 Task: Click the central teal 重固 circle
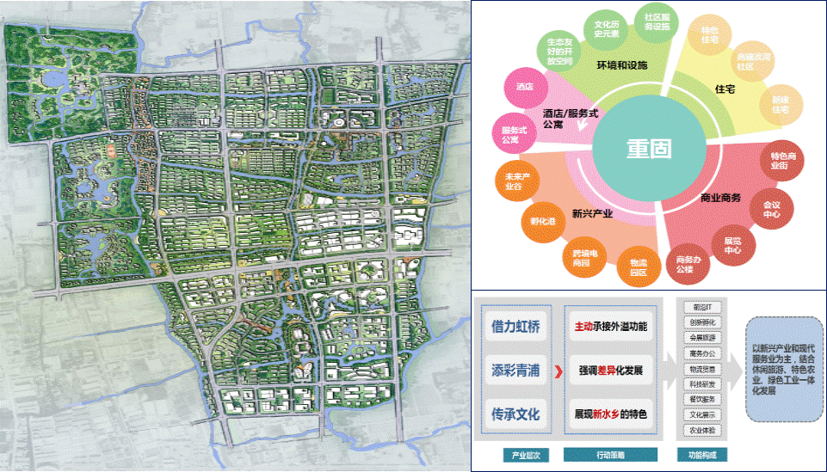648,148
